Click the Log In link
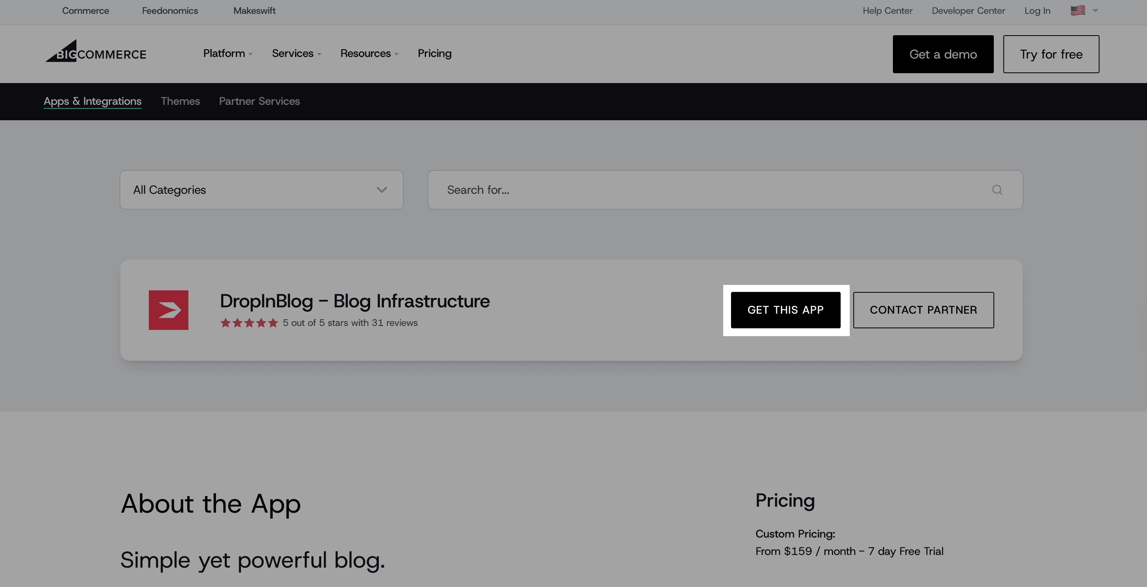1147x587 pixels. tap(1037, 11)
